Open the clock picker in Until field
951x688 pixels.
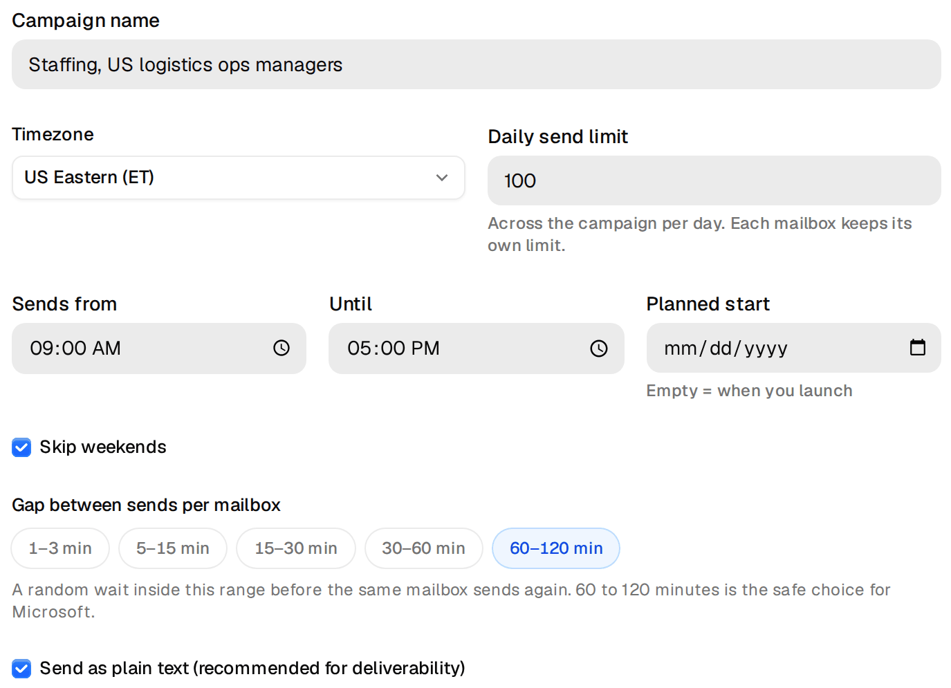[599, 348]
